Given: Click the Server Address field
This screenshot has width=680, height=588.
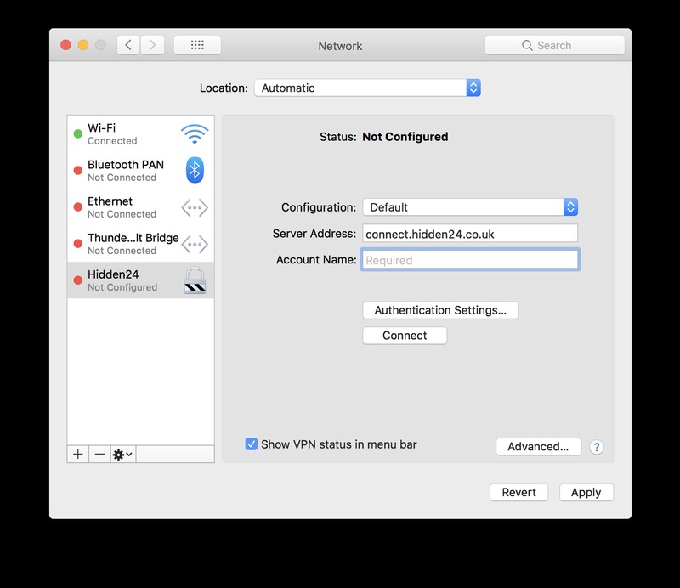Looking at the screenshot, I should click(x=470, y=235).
